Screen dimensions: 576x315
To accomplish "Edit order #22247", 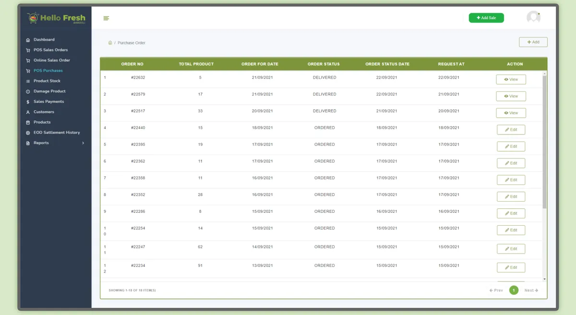I will point(511,249).
